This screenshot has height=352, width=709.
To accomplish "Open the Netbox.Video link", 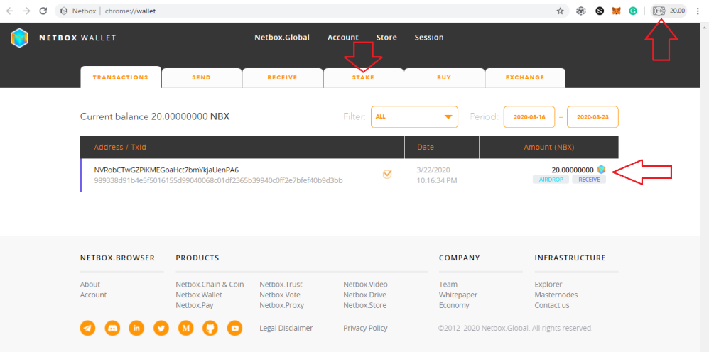I will [x=365, y=284].
